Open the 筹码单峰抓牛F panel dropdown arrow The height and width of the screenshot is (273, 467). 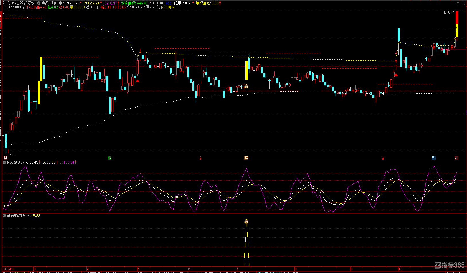coord(4,216)
